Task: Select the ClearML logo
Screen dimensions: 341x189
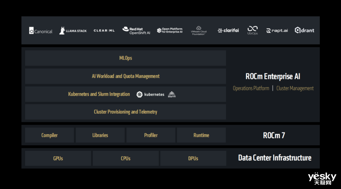Action: (104, 31)
